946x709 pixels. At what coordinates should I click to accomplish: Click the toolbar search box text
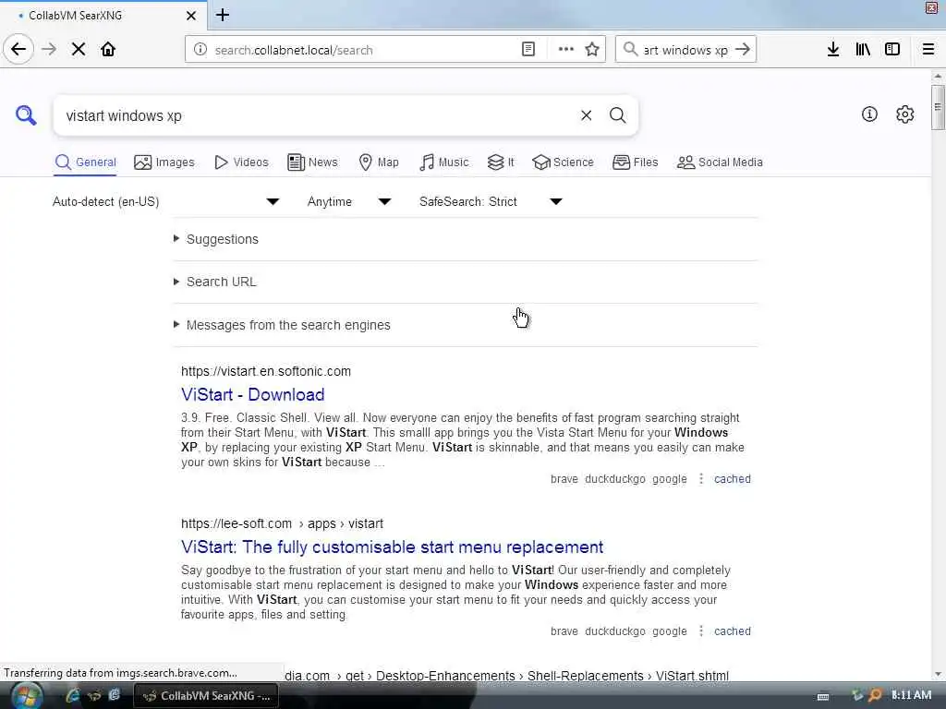(x=685, y=50)
